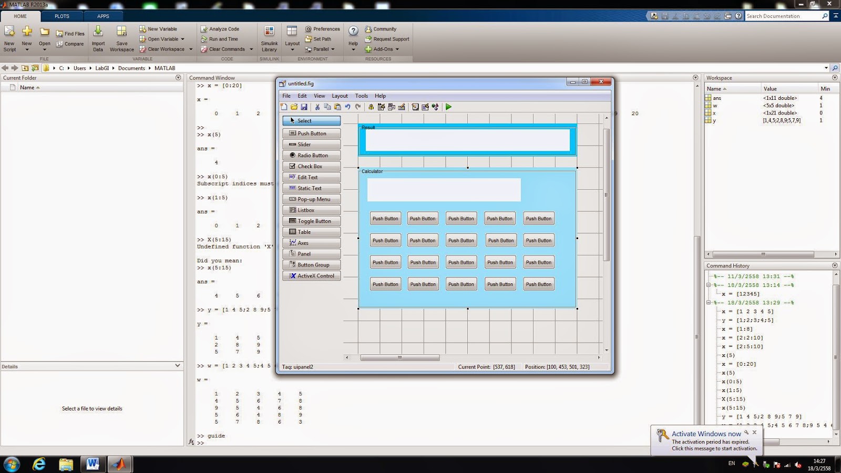
Task: Go up one folder level in address bar
Action: [25, 68]
